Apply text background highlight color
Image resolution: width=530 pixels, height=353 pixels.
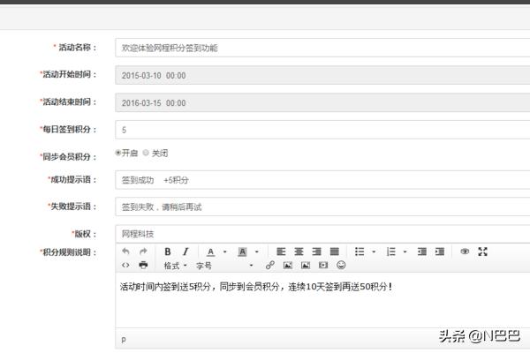tap(242, 252)
